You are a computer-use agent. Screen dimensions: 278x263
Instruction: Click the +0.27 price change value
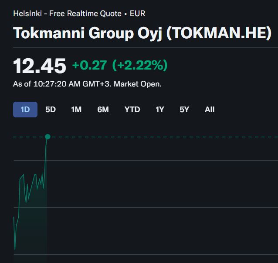[89, 66]
